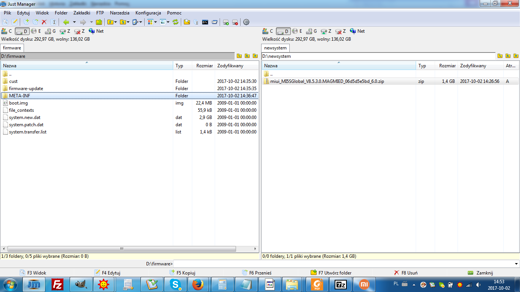Expand the command line history dropdown
520x292 pixels.
(516, 264)
